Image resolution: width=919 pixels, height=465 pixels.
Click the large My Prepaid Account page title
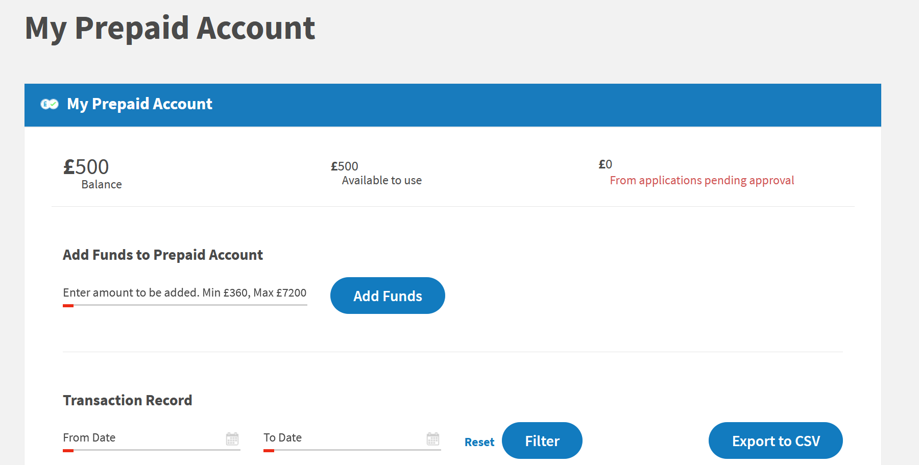pos(170,28)
